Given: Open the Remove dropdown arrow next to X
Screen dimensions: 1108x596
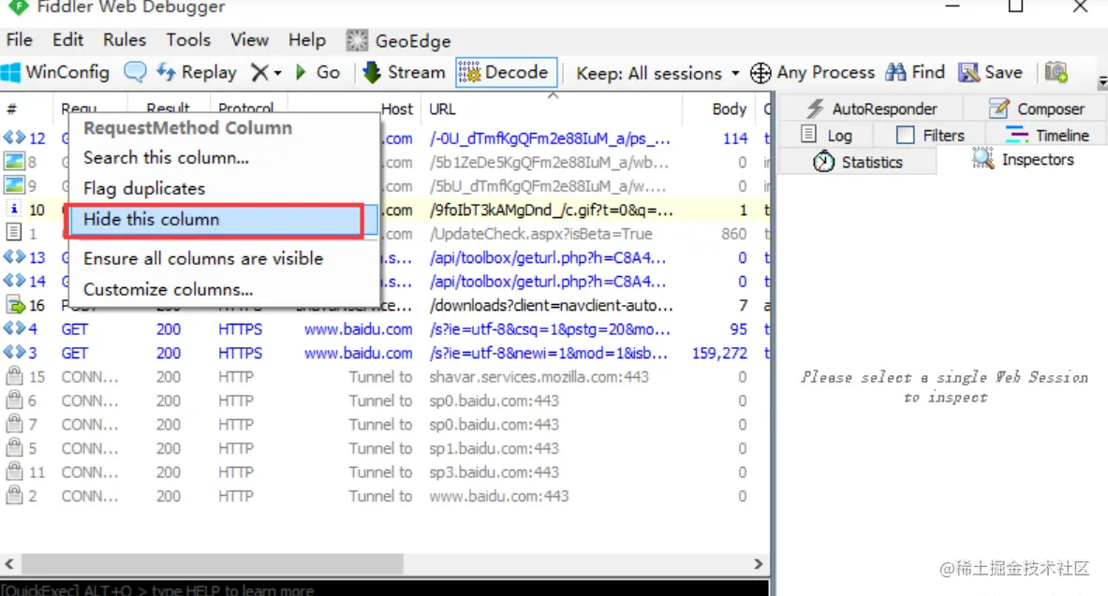Looking at the screenshot, I should click(278, 73).
